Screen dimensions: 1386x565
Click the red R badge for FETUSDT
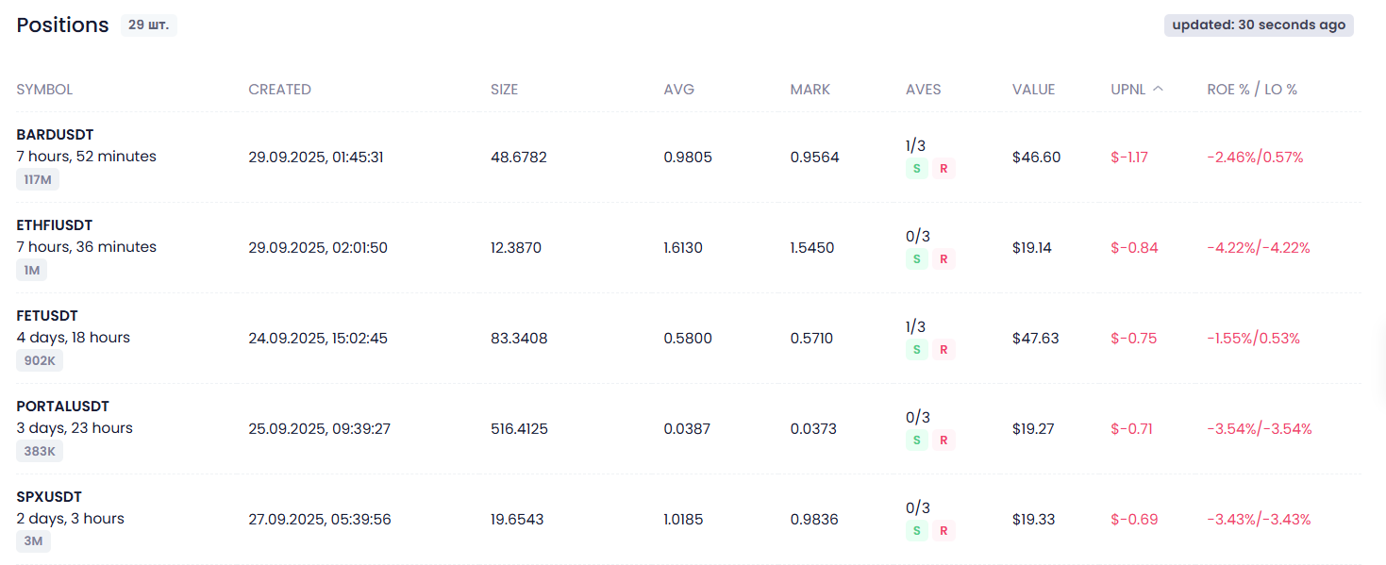(x=943, y=350)
